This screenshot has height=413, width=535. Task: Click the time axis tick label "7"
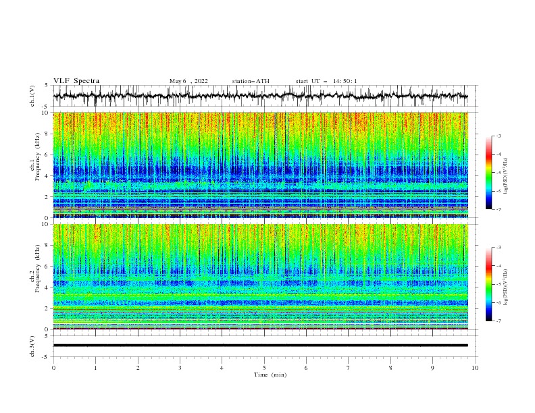(349, 368)
